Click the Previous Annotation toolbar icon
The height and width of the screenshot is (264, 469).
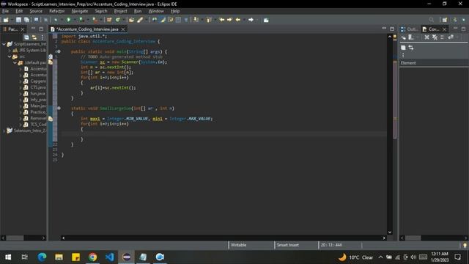pos(209,20)
